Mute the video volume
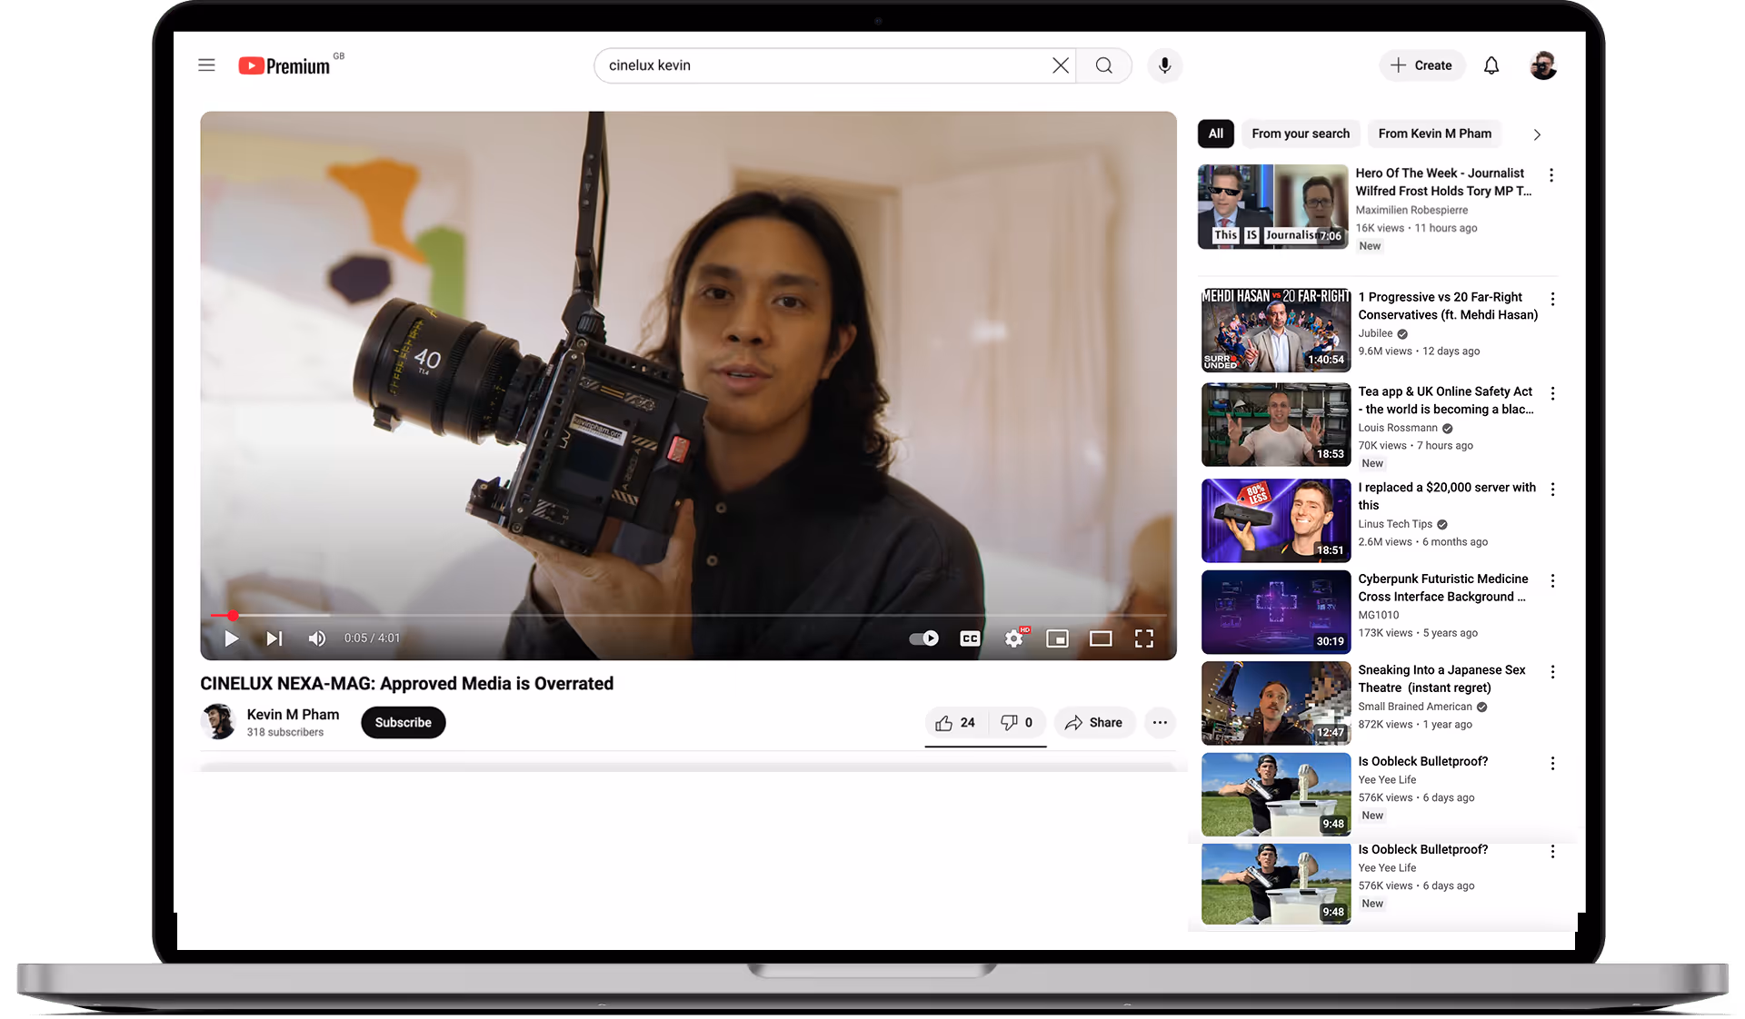Image resolution: width=1745 pixels, height=1019 pixels. pos(316,638)
